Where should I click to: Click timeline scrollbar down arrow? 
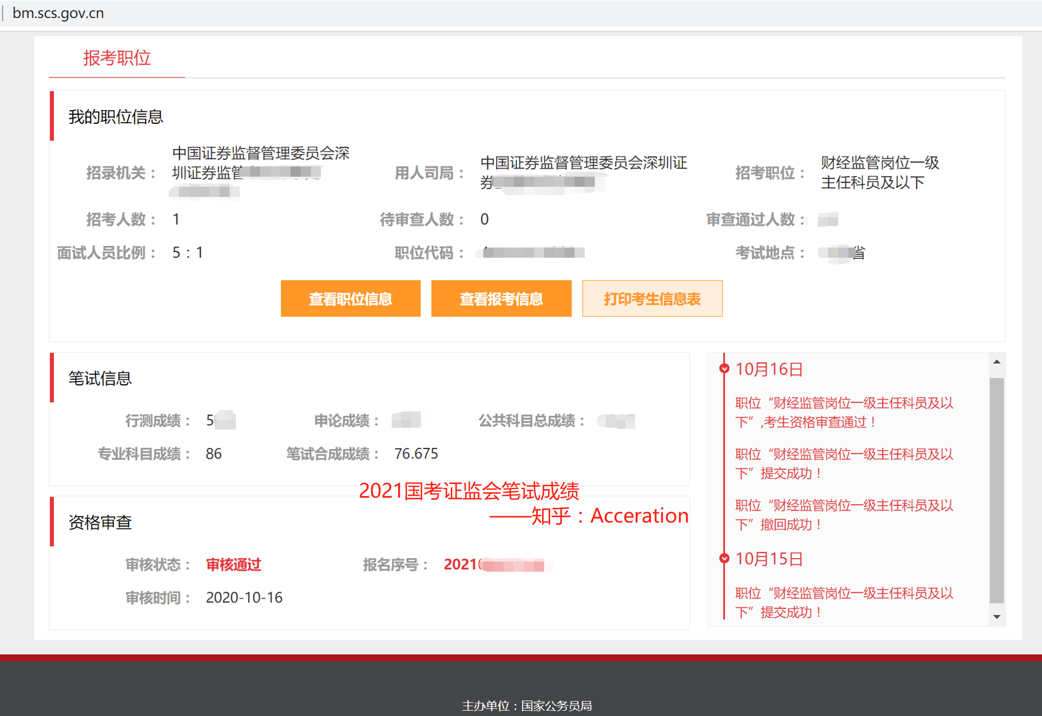coord(997,617)
